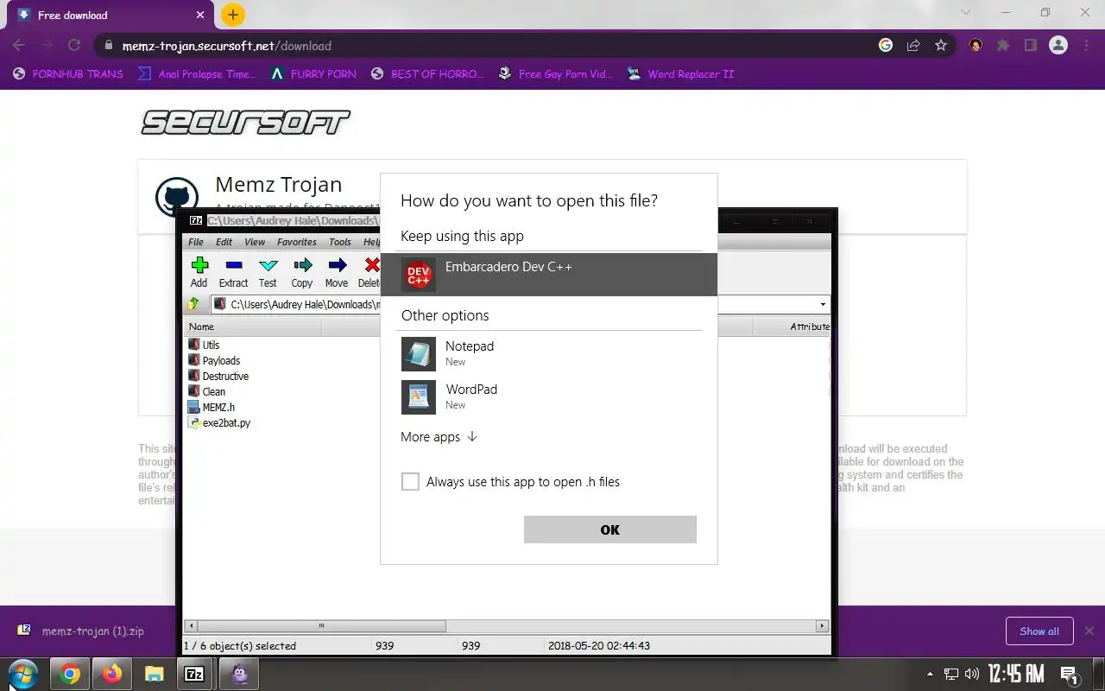Select the Payloads folder in 7-Zip

214,360
